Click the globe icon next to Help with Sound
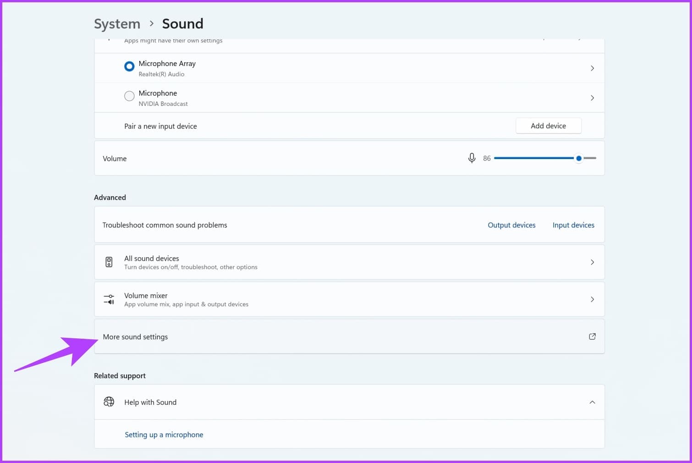This screenshot has height=463, width=692. [109, 402]
